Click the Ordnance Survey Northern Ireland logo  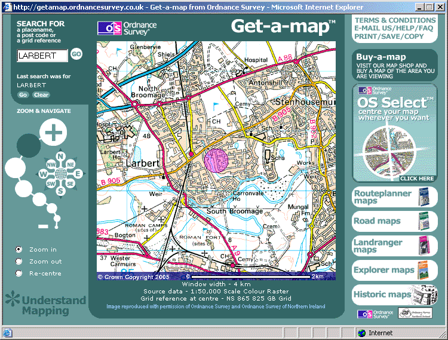[415, 313]
